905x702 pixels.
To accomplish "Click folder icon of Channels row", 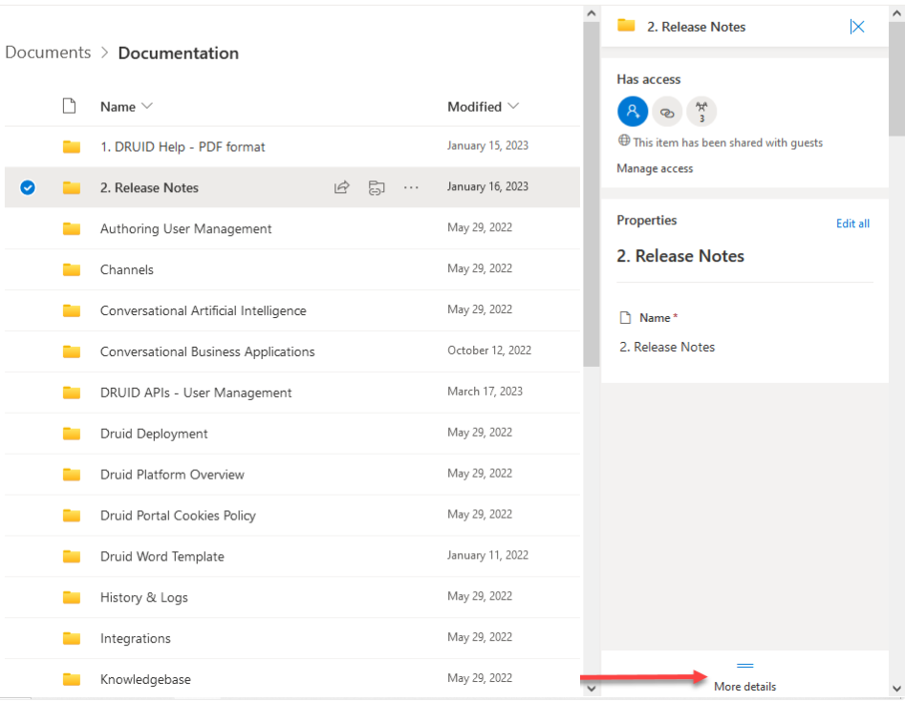I will pyautogui.click(x=72, y=269).
